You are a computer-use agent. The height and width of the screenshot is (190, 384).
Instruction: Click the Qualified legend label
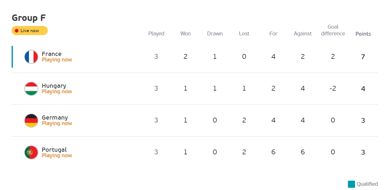point(367,184)
